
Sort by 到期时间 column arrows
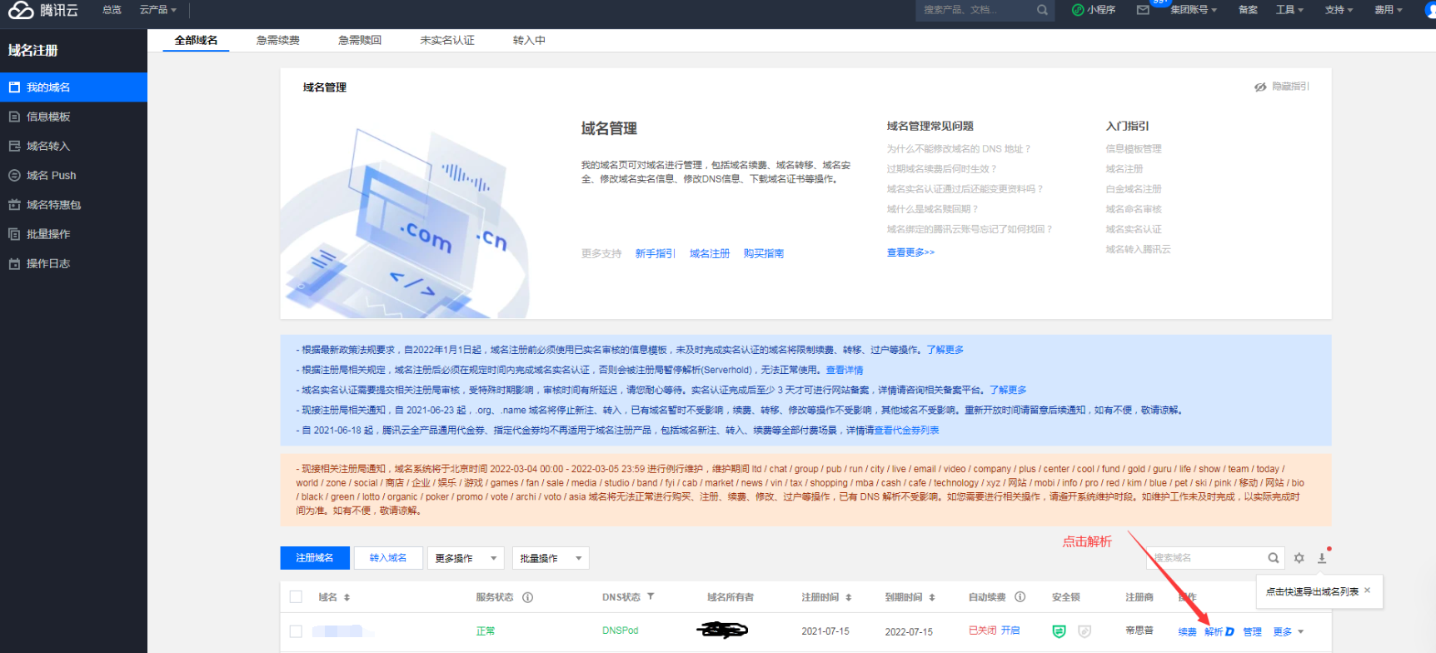click(x=931, y=597)
